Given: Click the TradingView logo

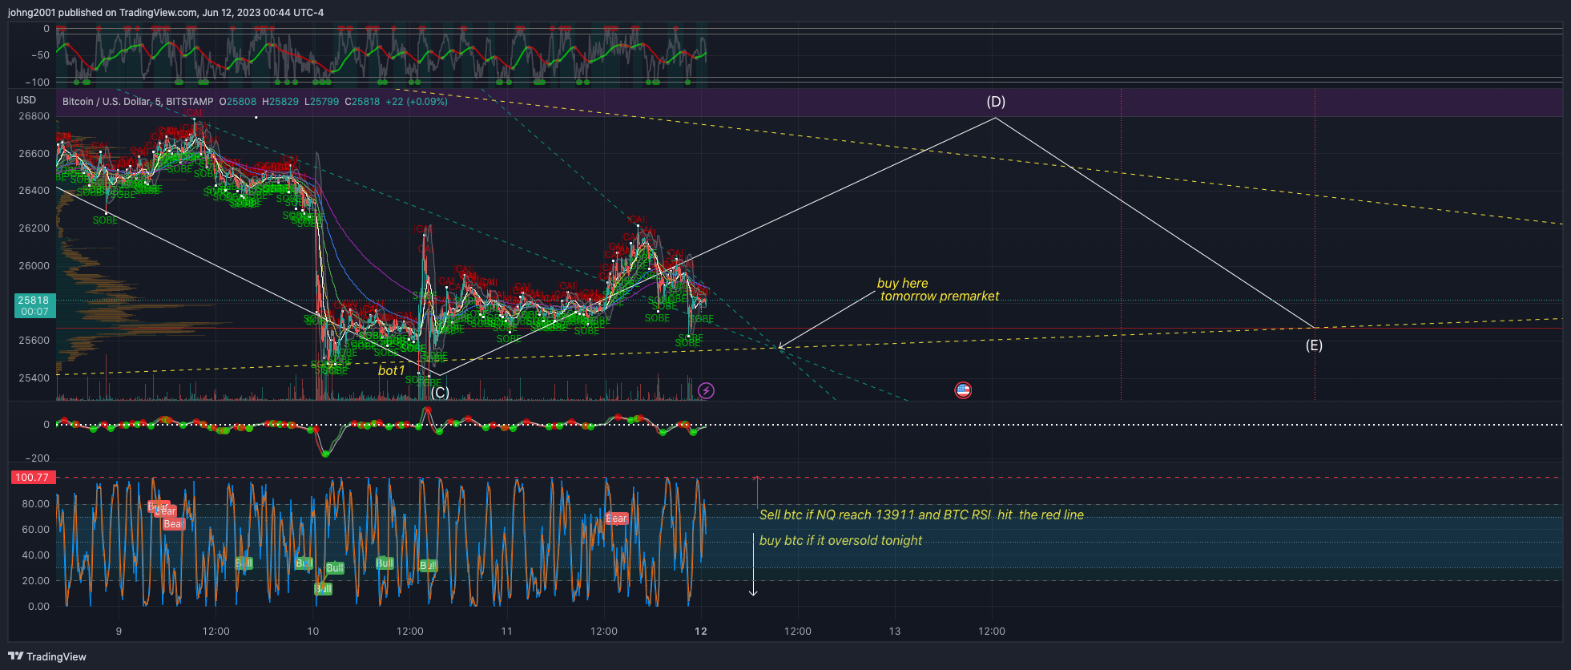Looking at the screenshot, I should (47, 656).
